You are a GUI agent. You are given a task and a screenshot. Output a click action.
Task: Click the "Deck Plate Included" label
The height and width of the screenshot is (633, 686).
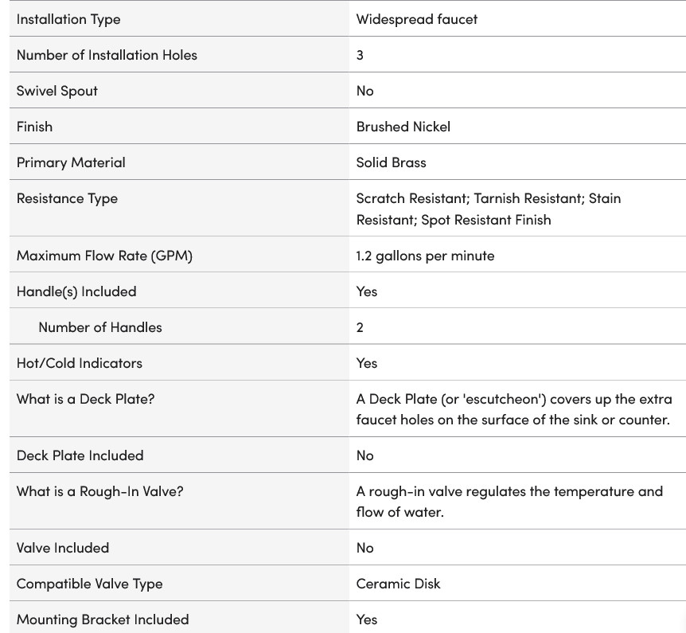[x=80, y=455]
